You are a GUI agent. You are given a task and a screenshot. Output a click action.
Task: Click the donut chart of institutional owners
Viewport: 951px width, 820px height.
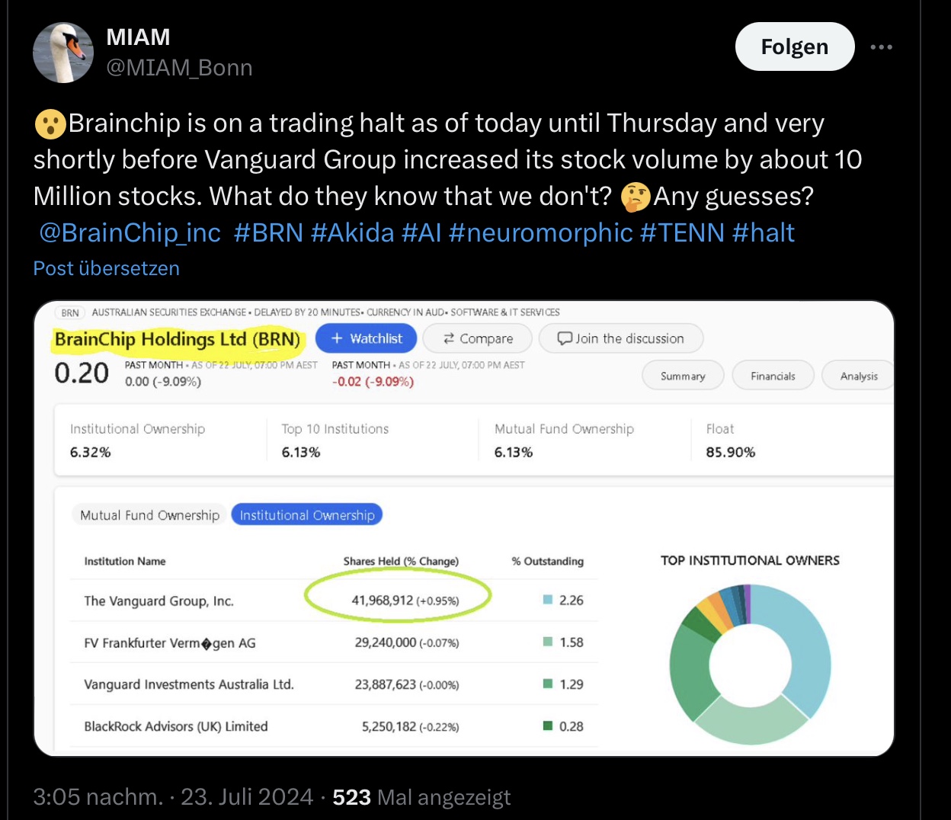pyautogui.click(x=751, y=665)
